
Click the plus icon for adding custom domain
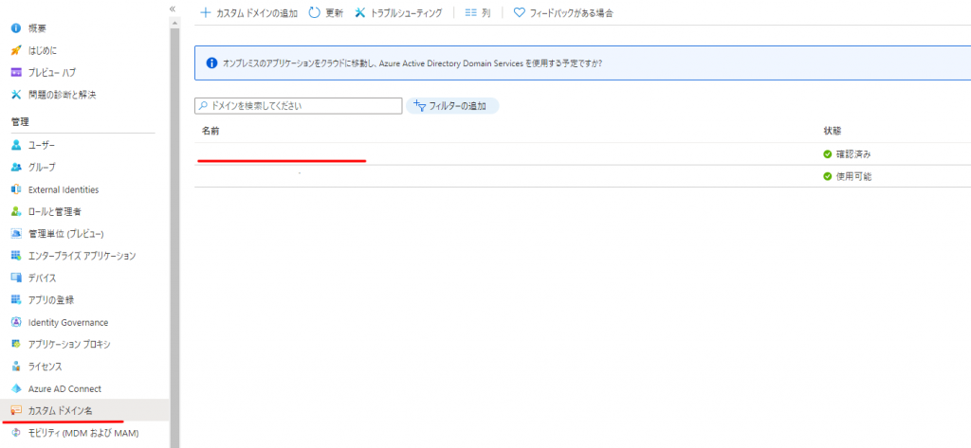click(206, 12)
